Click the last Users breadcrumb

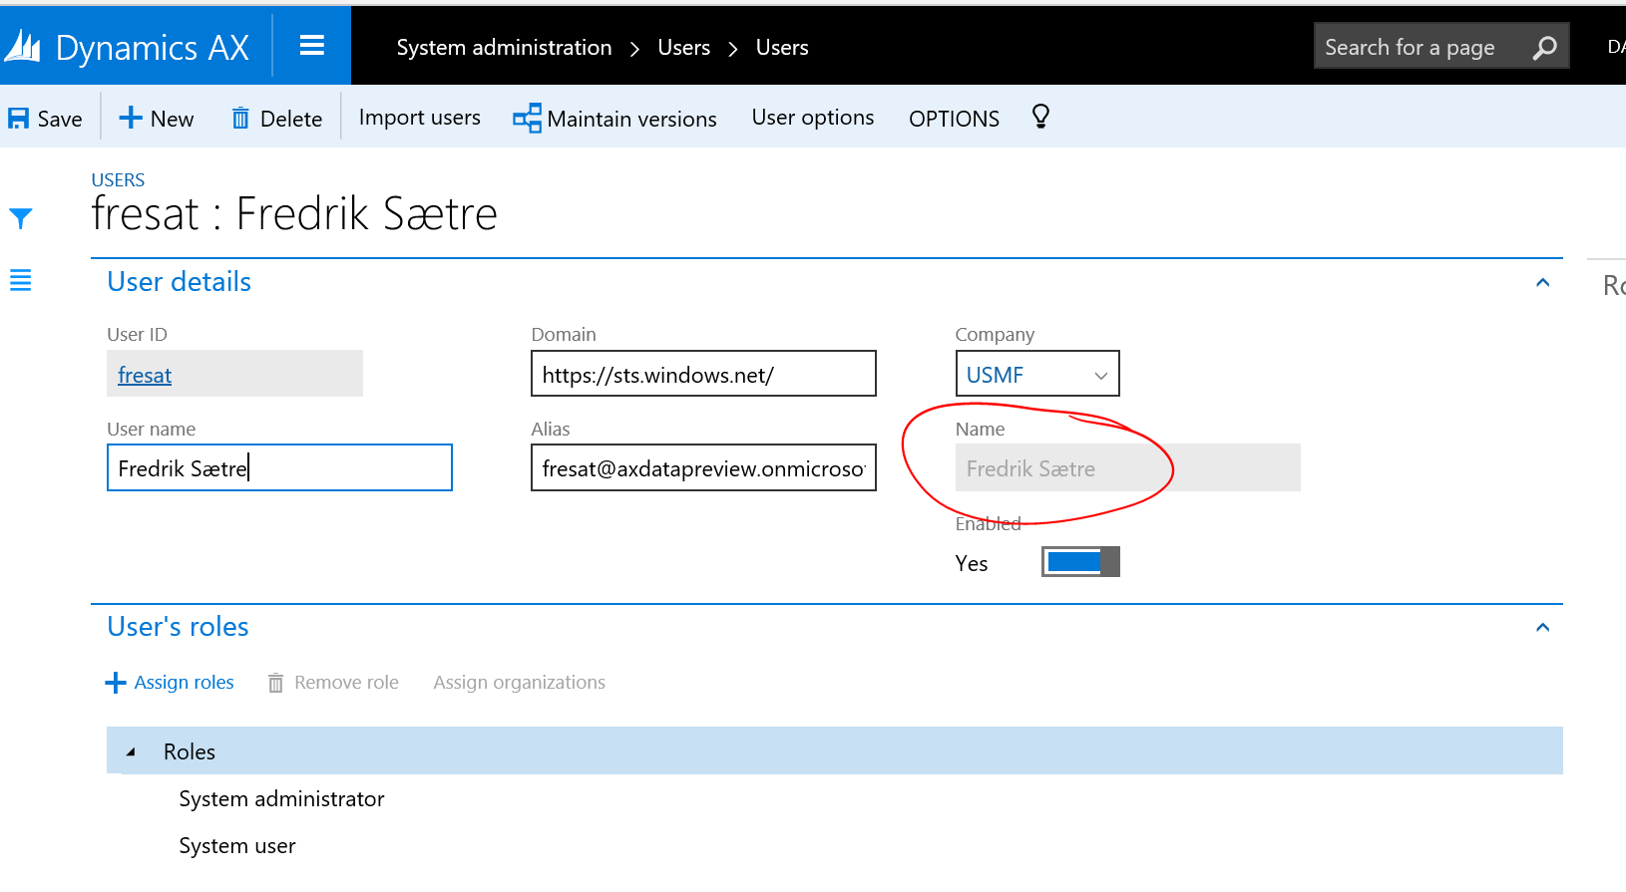(782, 47)
